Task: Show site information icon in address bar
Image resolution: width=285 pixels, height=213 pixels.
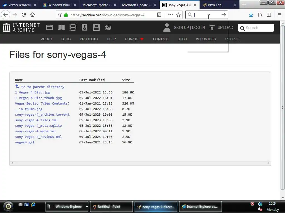Action: pos(60,15)
